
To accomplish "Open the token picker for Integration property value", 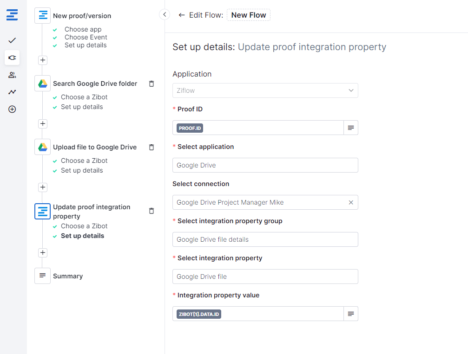I will coord(351,314).
